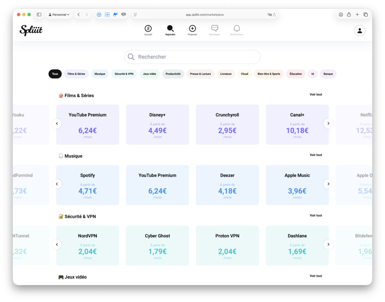This screenshot has height=302, width=385.
Task: Click Voir tout for Sécurité & VPN
Action: 315,215
